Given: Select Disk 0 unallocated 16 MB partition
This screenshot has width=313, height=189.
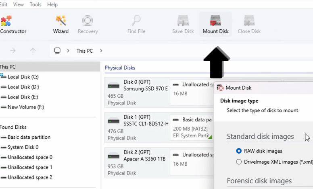Looking at the screenshot, I should [x=192, y=92].
